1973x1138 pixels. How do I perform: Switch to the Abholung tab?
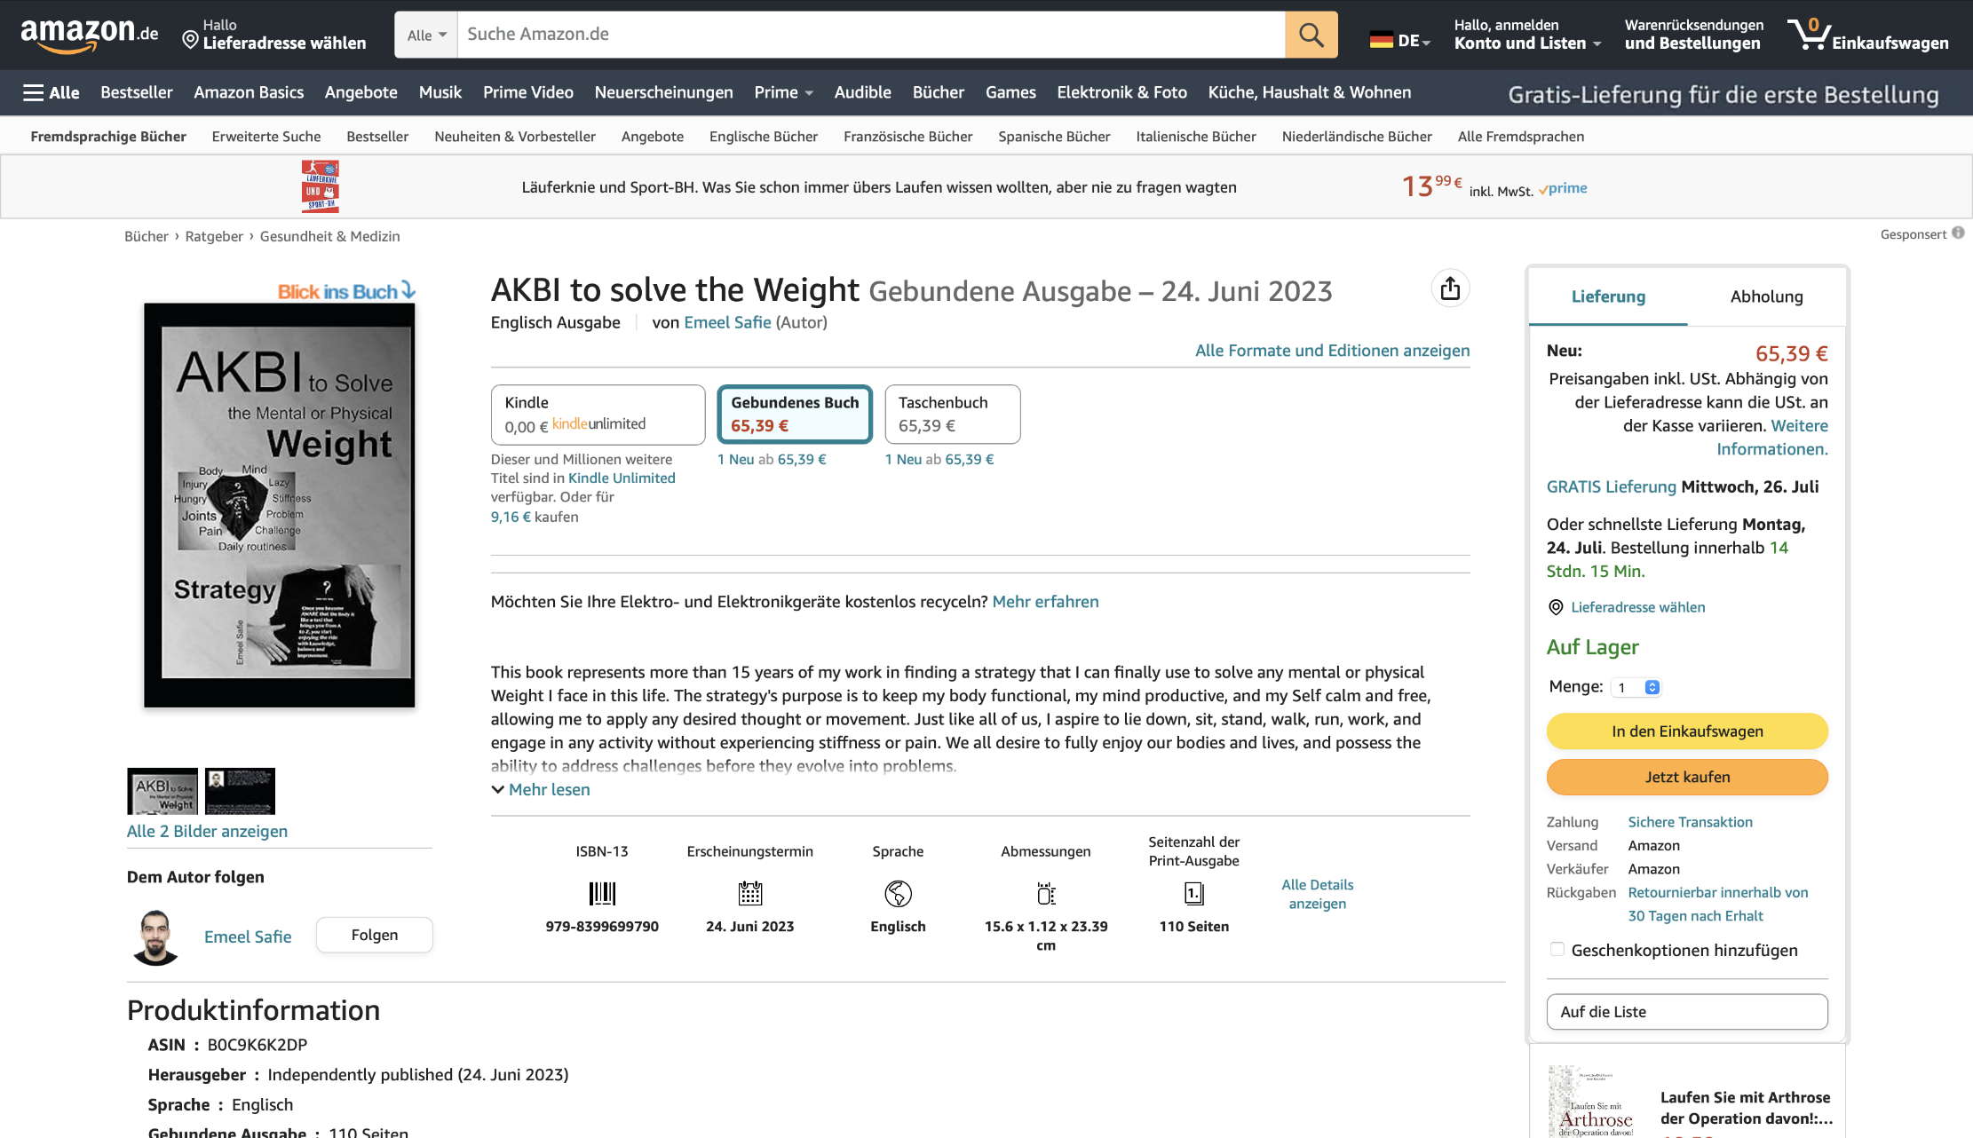pyautogui.click(x=1766, y=296)
